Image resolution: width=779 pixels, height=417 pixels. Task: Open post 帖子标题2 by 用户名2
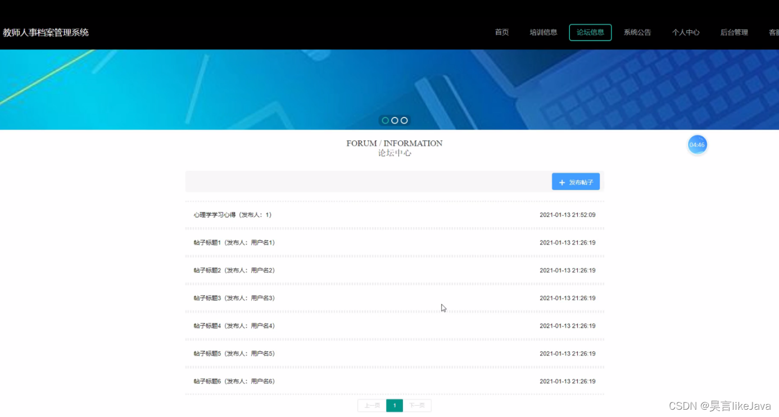tap(395, 270)
